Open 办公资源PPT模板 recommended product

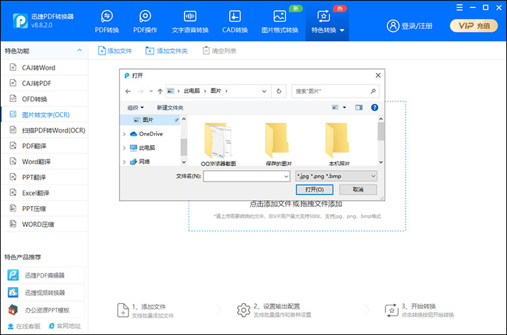pos(45,310)
